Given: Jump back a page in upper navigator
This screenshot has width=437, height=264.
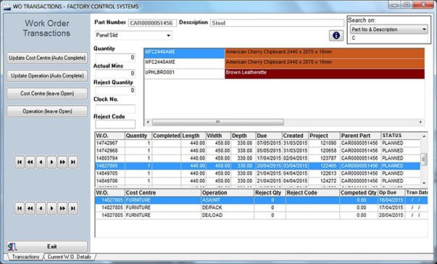Looking at the screenshot, I should tap(30, 162).
